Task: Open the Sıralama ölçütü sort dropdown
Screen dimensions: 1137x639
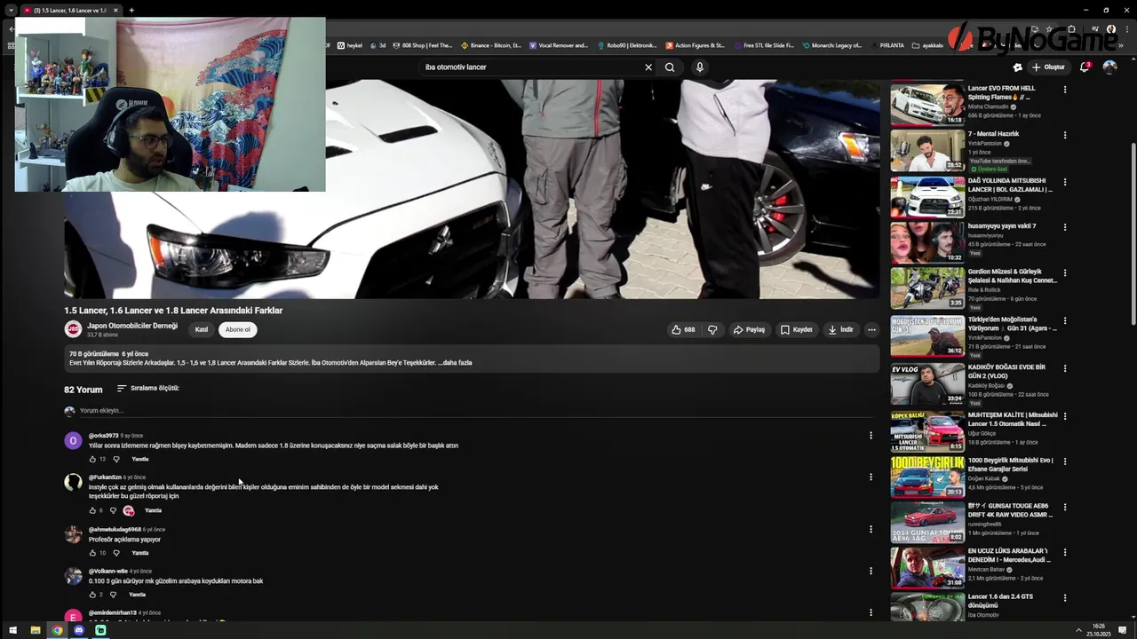Action: (x=148, y=388)
